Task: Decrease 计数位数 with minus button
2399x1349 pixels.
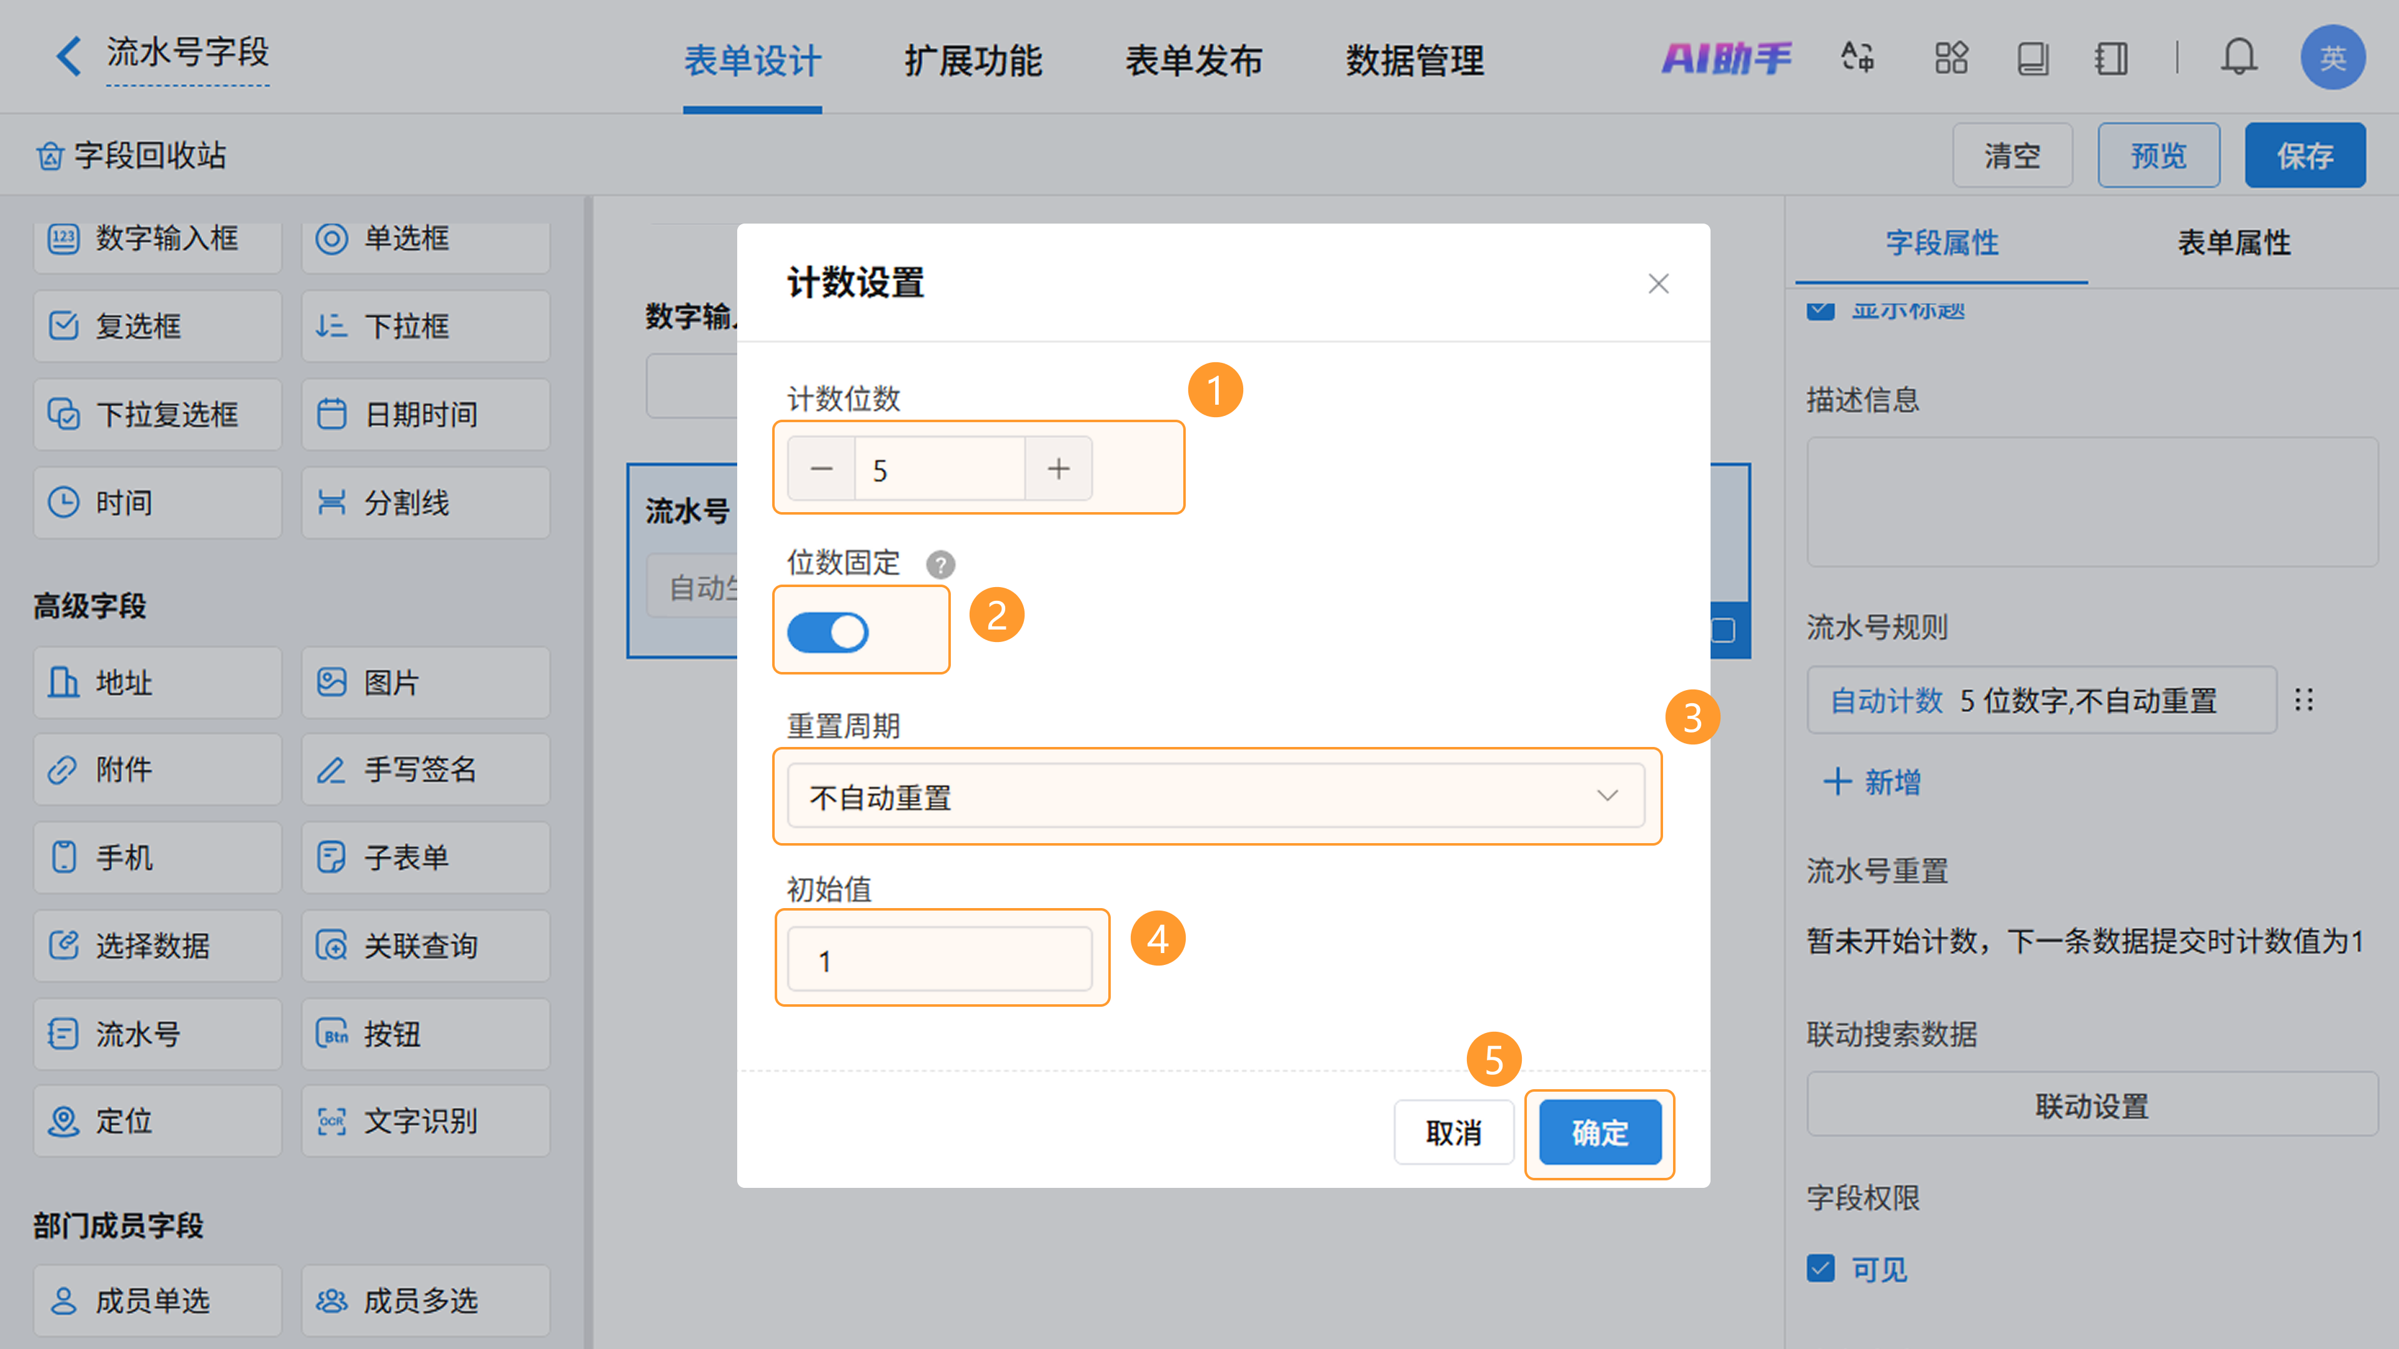Action: click(x=822, y=468)
